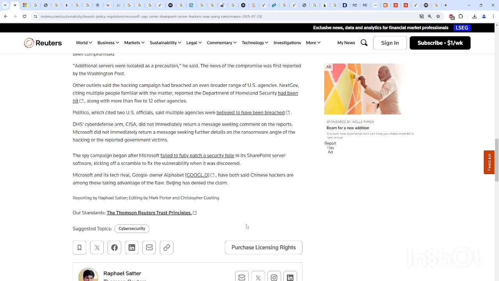Share the article on X
Image resolution: width=499 pixels, height=281 pixels.
[97, 247]
